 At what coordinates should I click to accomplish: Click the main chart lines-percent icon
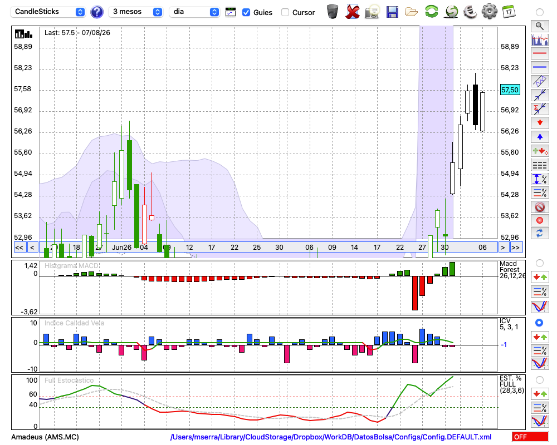pos(540,192)
